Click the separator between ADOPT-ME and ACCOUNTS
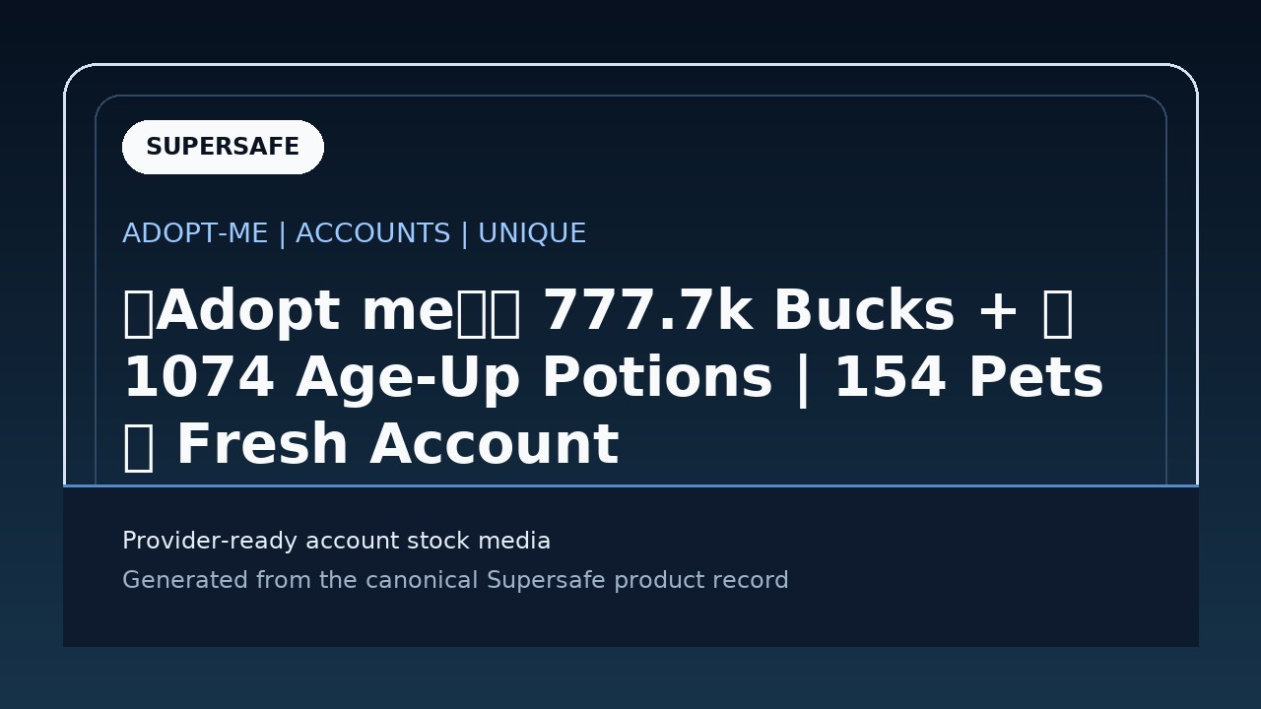Viewport: 1261px width, 709px height. click(x=282, y=234)
